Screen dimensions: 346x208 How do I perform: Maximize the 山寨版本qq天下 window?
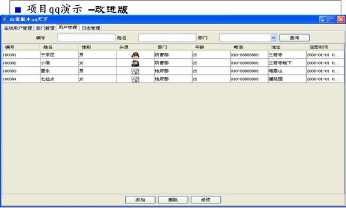pos(332,20)
